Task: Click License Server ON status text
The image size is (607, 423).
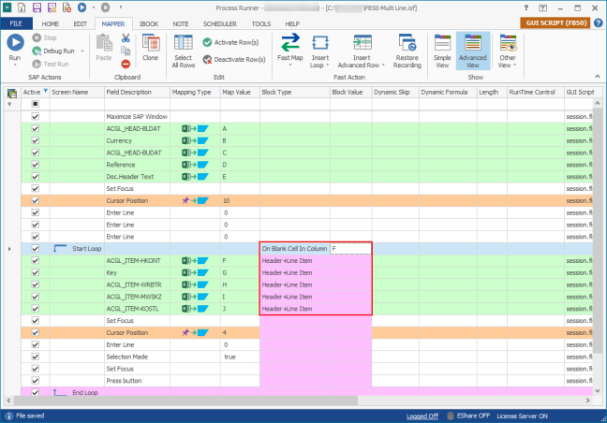Action: (x=522, y=416)
